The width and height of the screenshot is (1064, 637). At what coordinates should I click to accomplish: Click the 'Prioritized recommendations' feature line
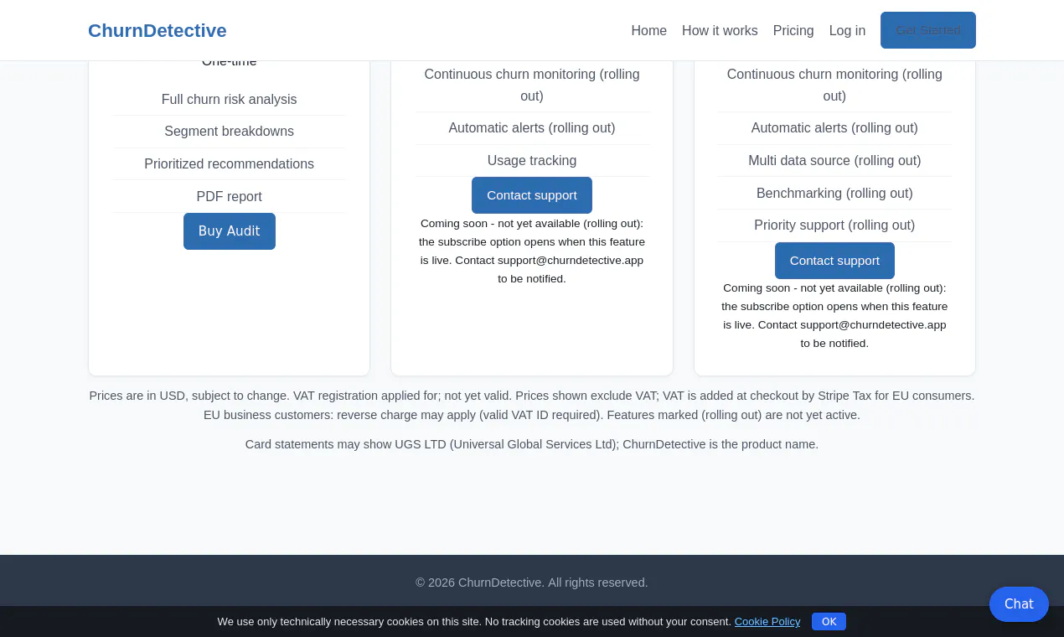[230, 164]
